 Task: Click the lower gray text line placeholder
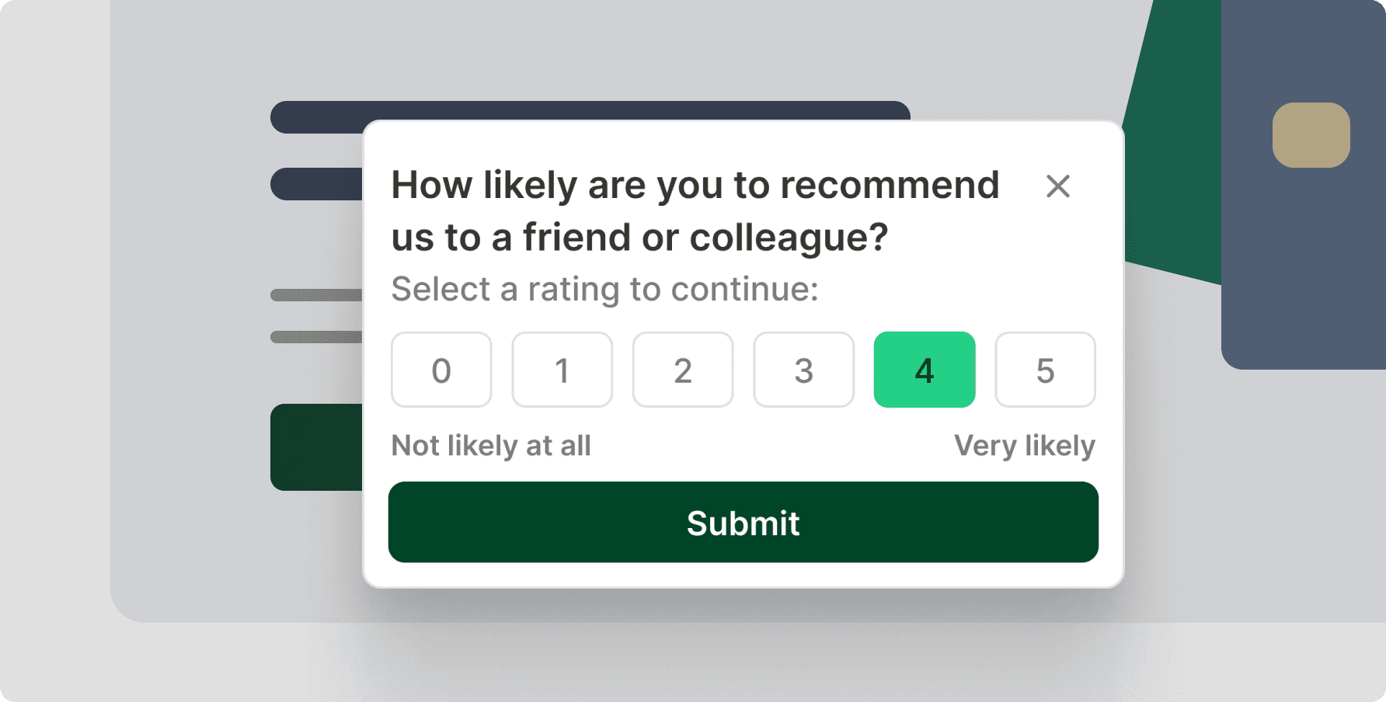coord(316,337)
